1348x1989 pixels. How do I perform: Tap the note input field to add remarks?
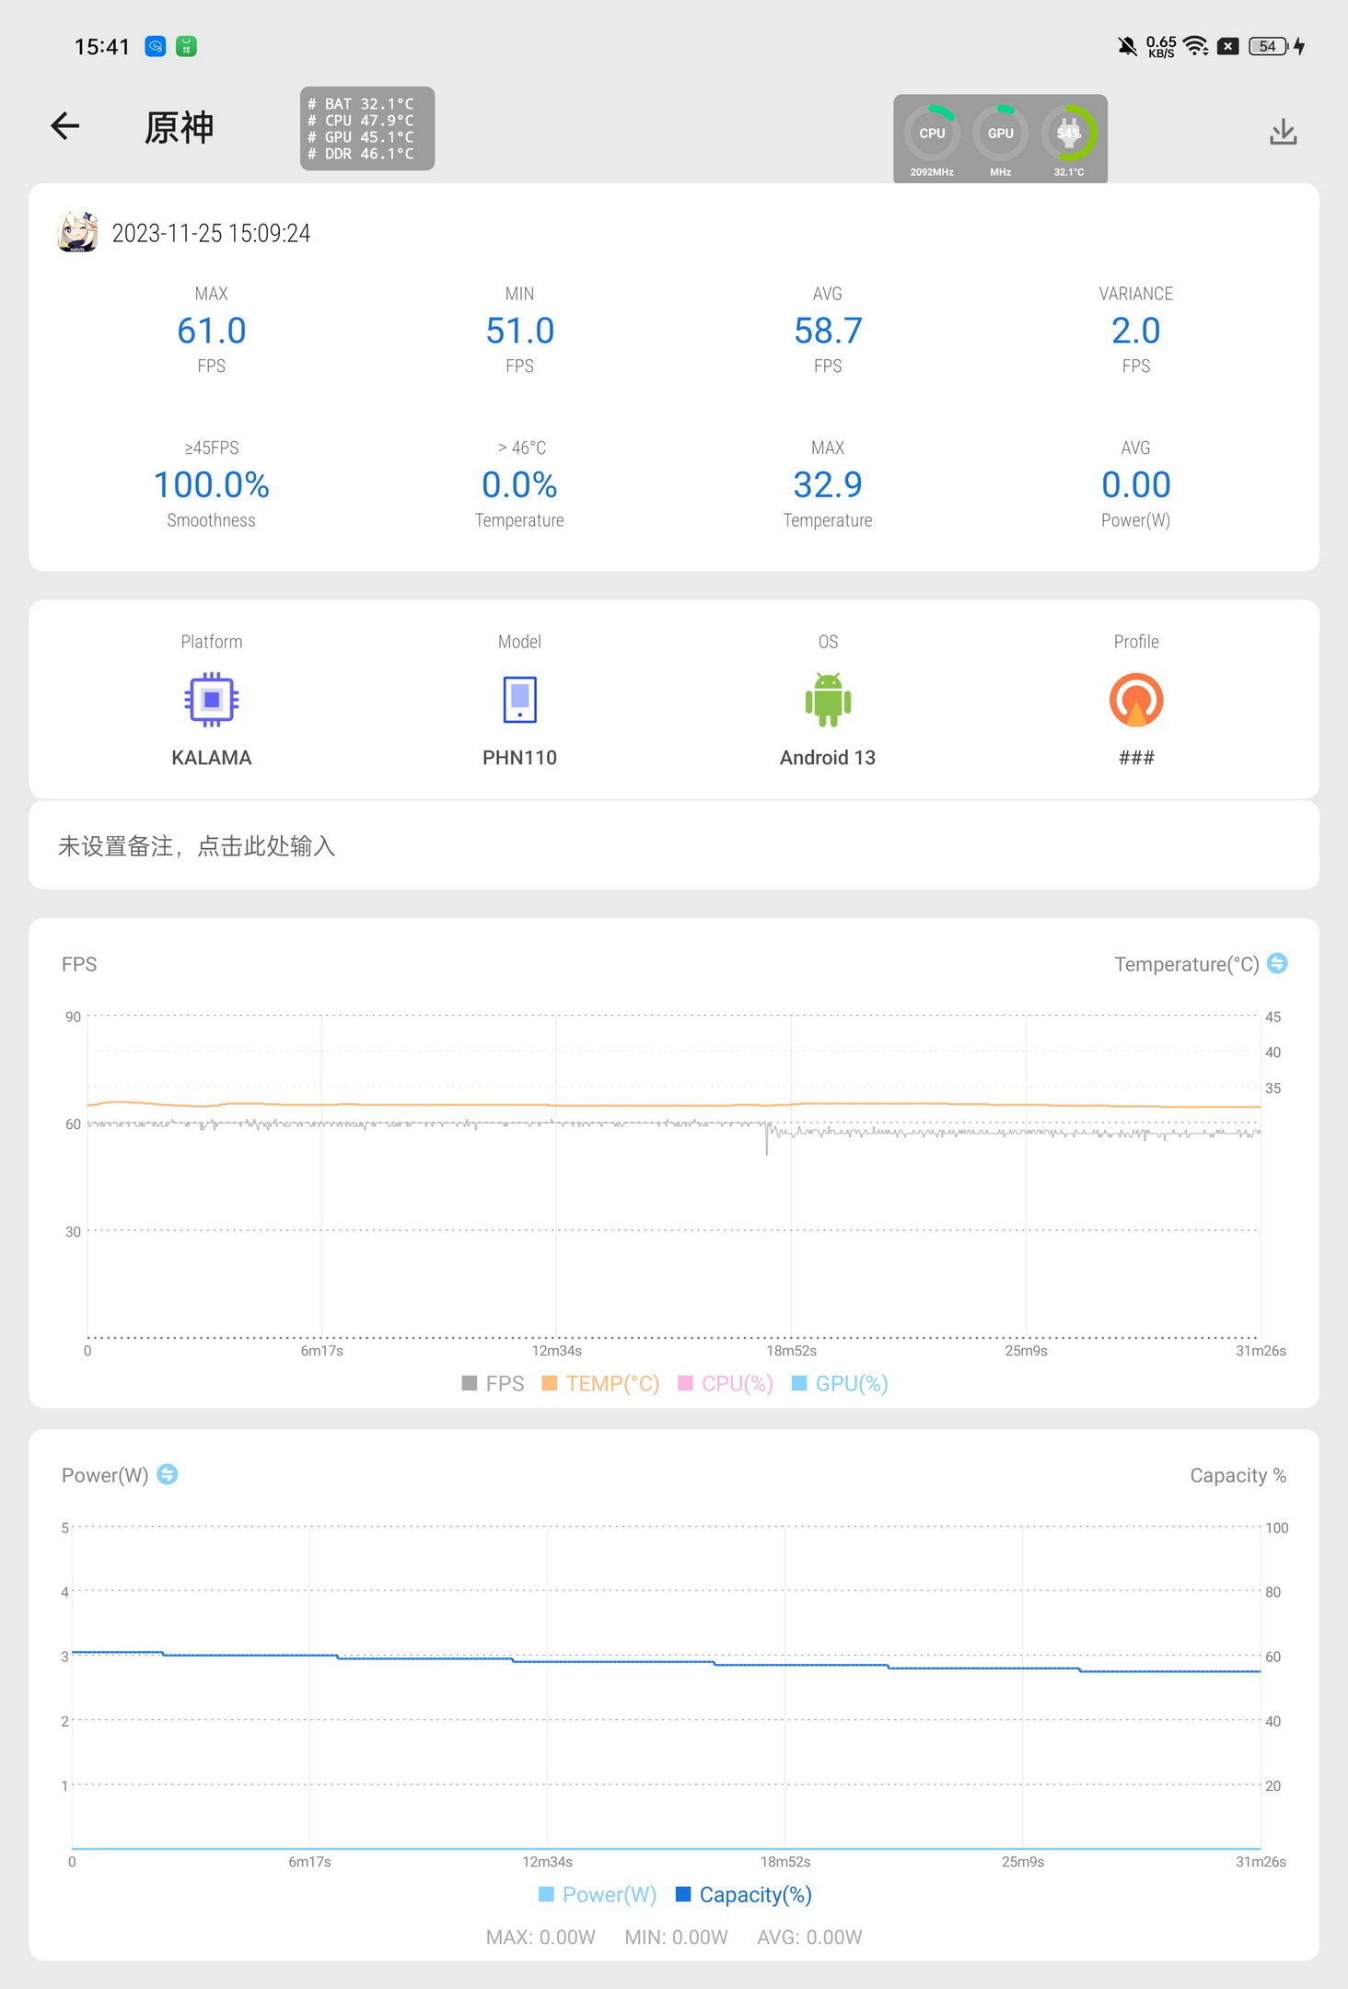pyautogui.click(x=674, y=845)
